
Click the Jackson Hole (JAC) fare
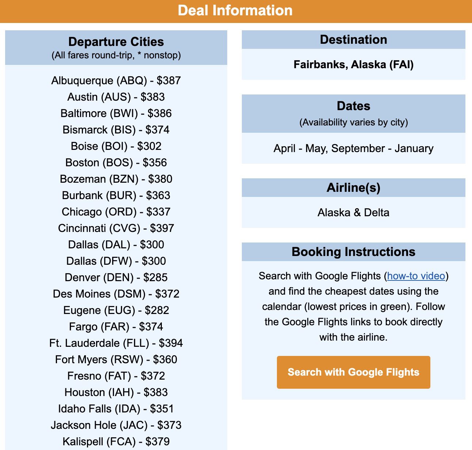(116, 425)
